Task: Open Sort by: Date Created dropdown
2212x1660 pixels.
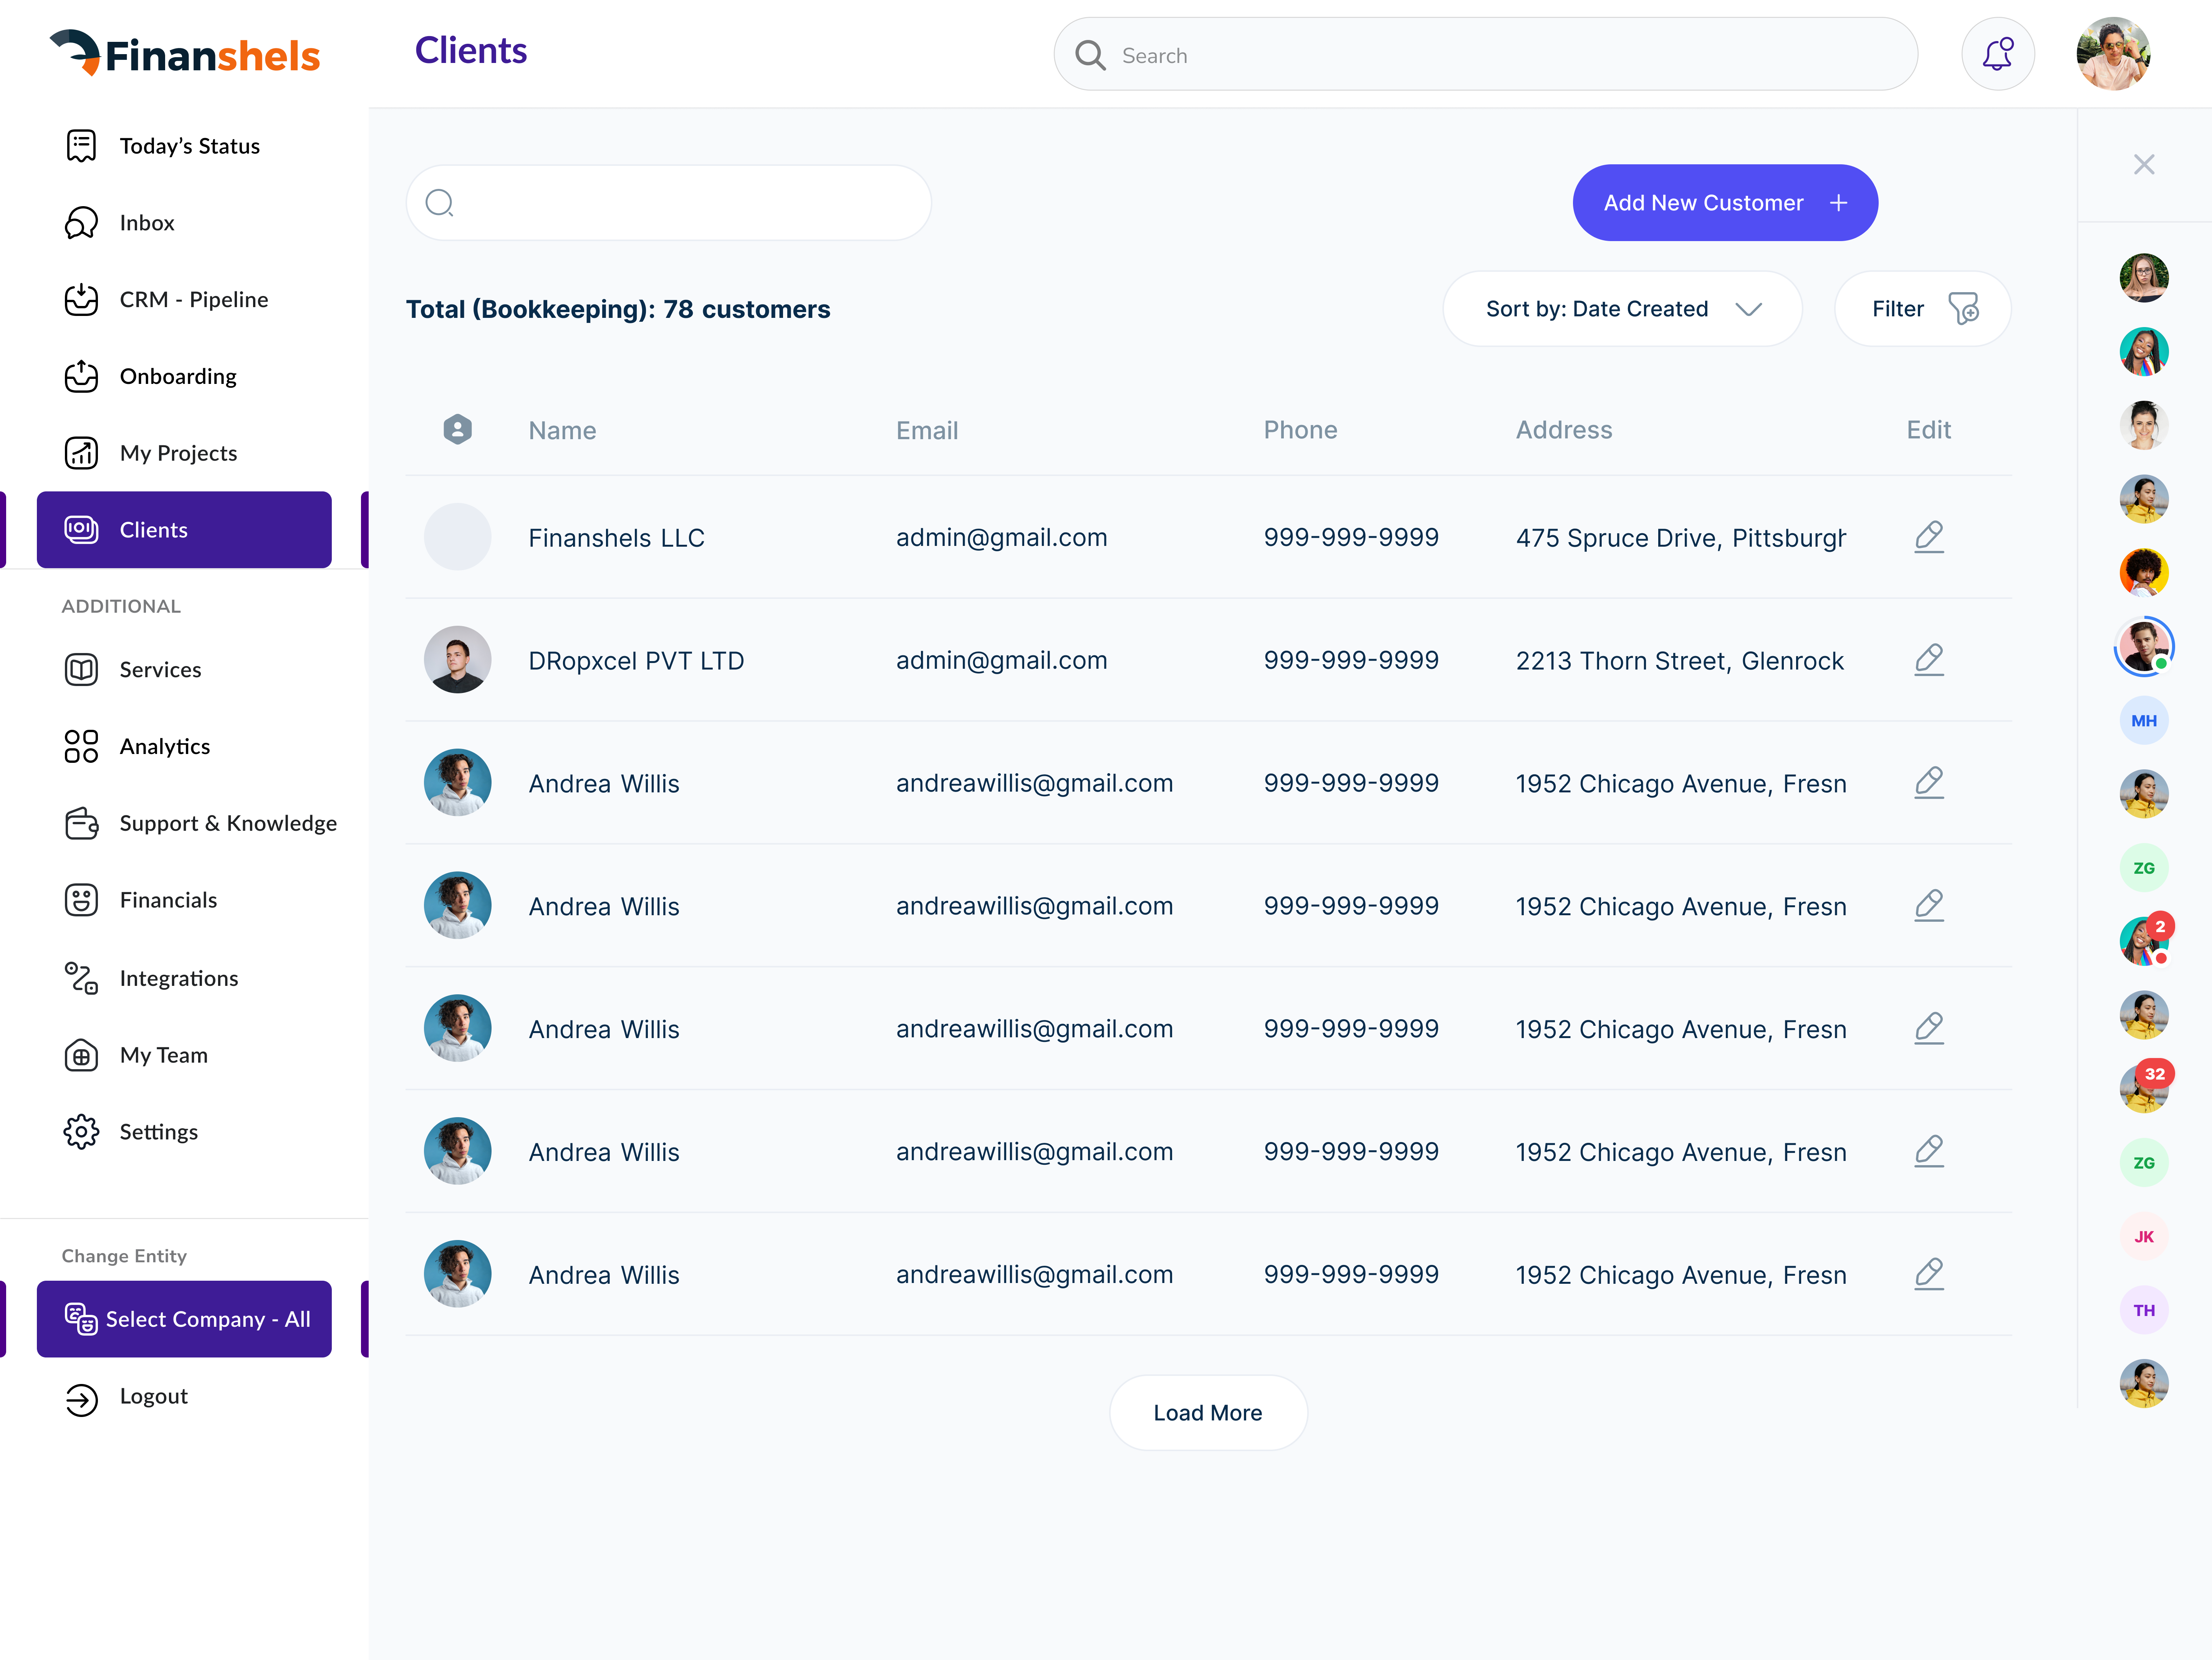Action: click(1622, 309)
